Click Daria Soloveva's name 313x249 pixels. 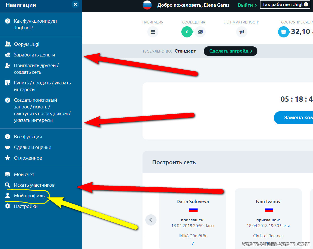pos(193,201)
